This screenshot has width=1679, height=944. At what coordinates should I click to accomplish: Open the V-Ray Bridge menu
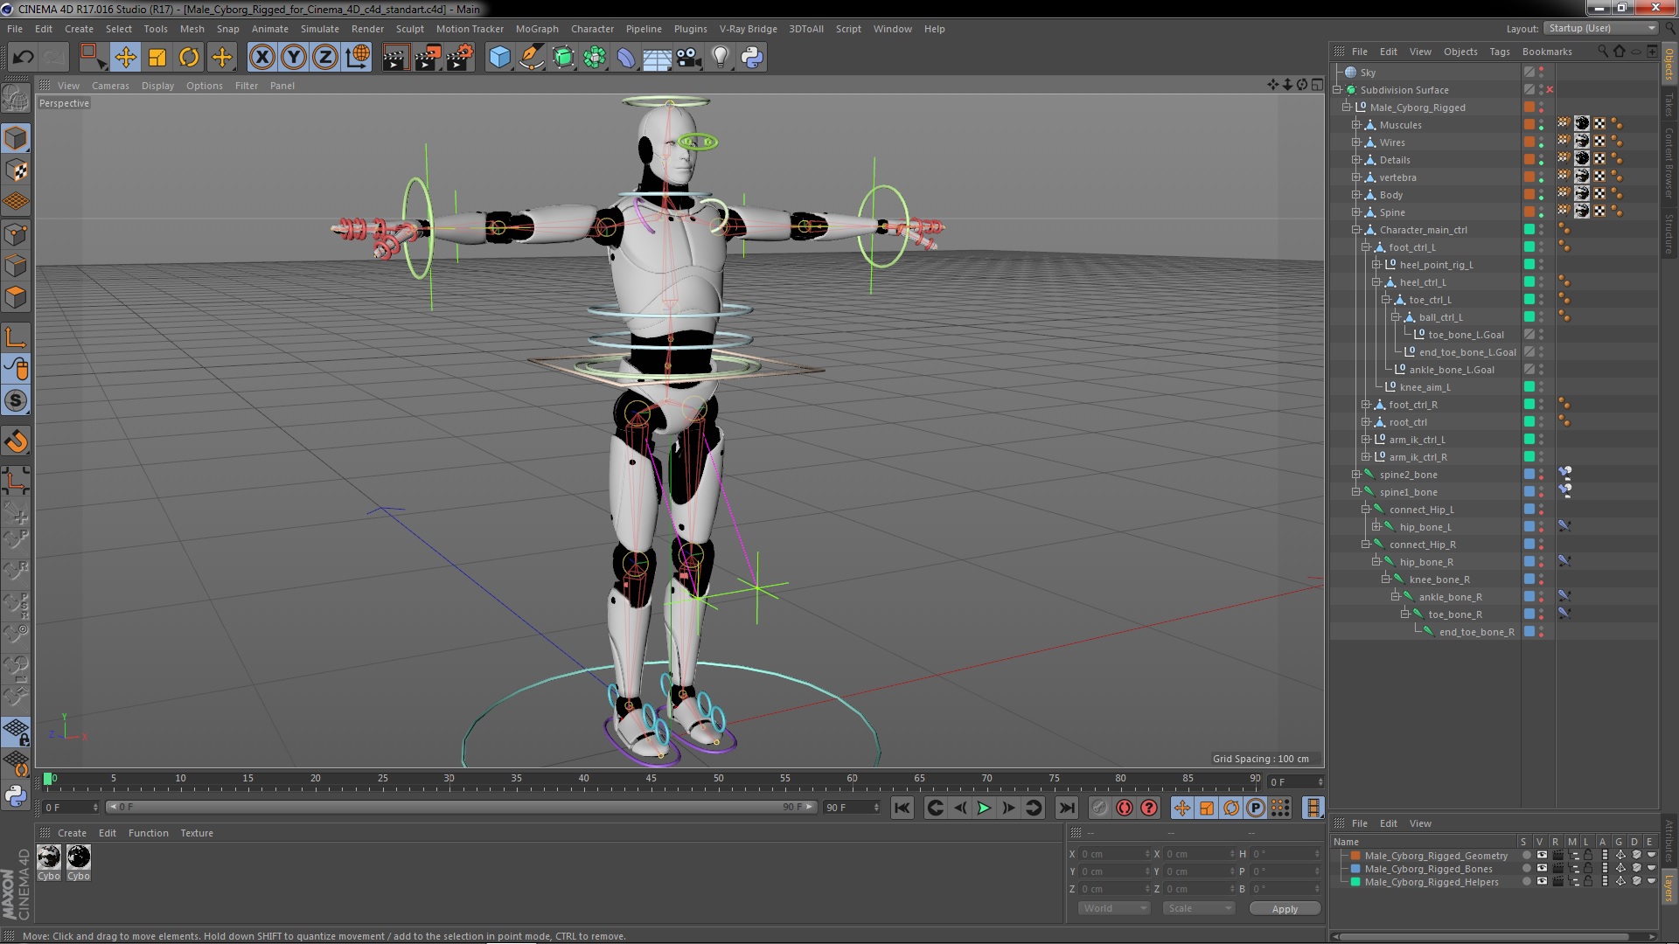(748, 29)
